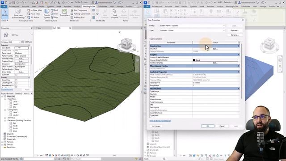The height and width of the screenshot is (161, 286).
Task: Click Edit button for Contour Display
Action: point(215,63)
